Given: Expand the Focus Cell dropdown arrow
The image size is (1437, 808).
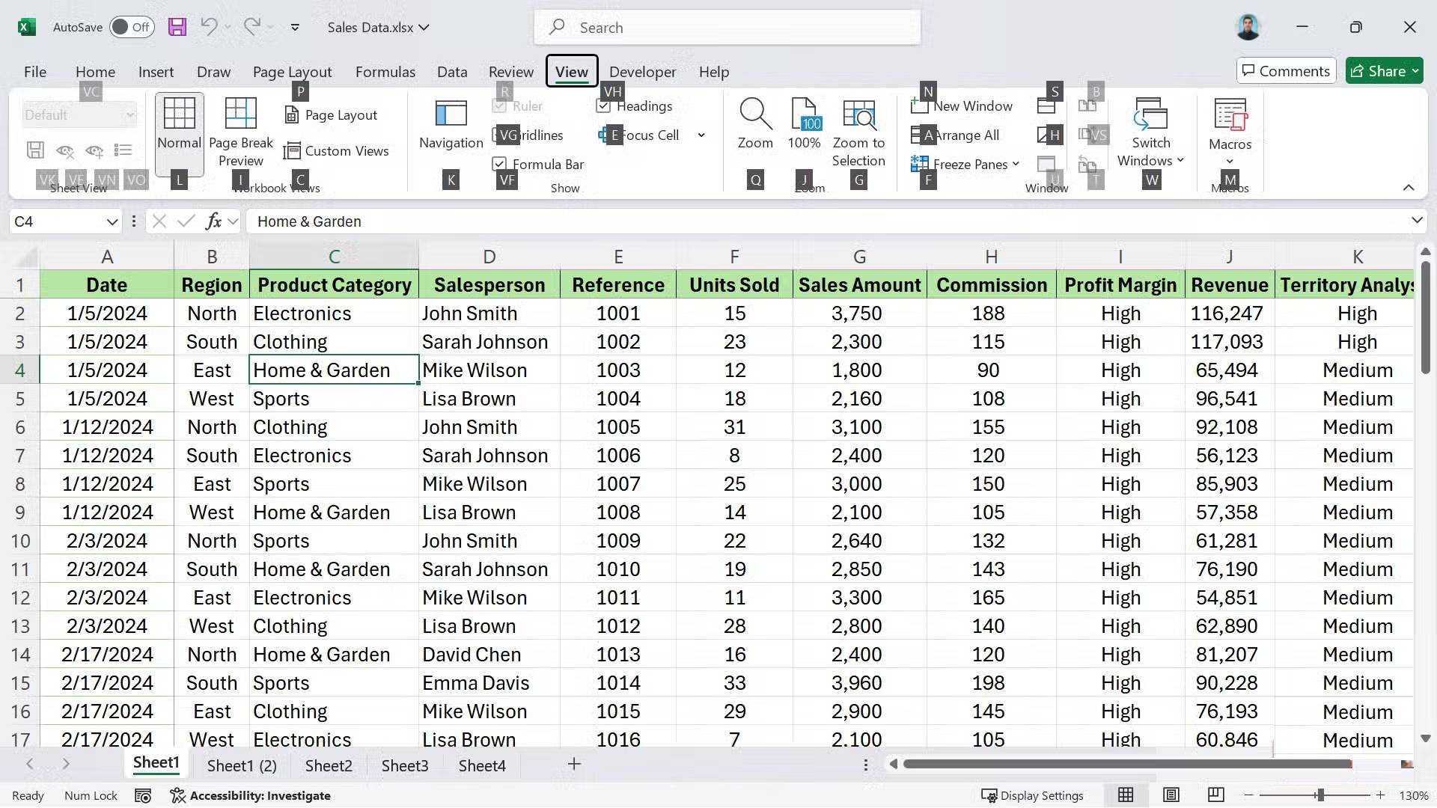Looking at the screenshot, I should (x=701, y=135).
